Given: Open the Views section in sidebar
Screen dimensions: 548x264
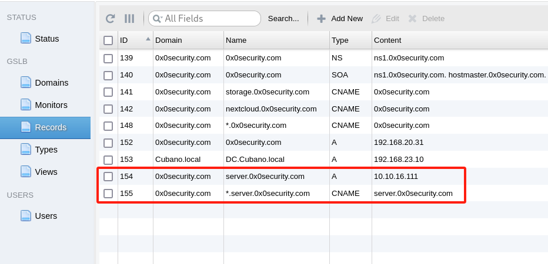Looking at the screenshot, I should tap(46, 172).
